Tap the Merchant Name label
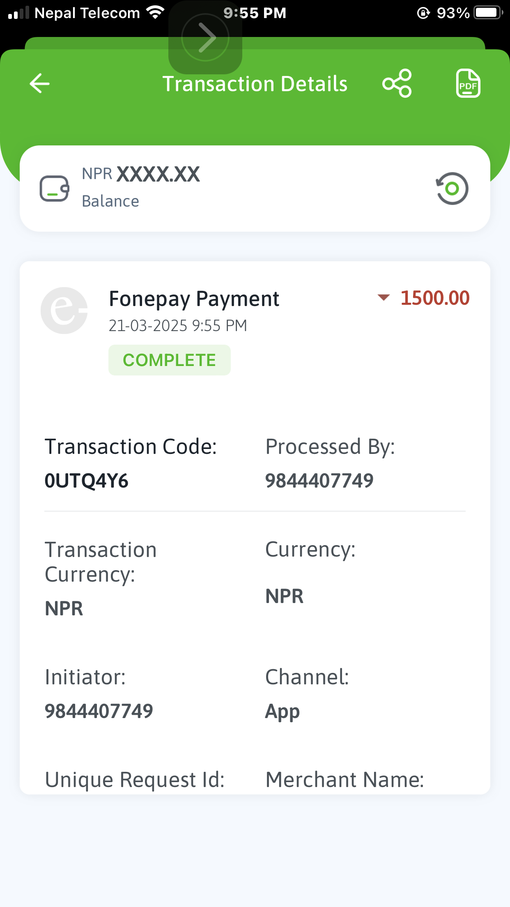The height and width of the screenshot is (907, 510). coord(345,779)
